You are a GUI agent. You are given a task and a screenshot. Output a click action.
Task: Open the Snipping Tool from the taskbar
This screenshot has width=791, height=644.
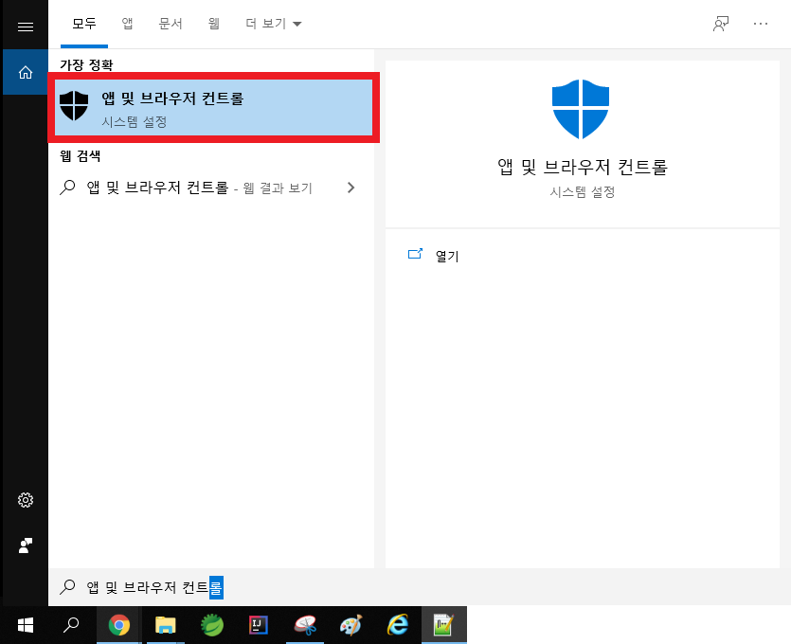tap(305, 625)
